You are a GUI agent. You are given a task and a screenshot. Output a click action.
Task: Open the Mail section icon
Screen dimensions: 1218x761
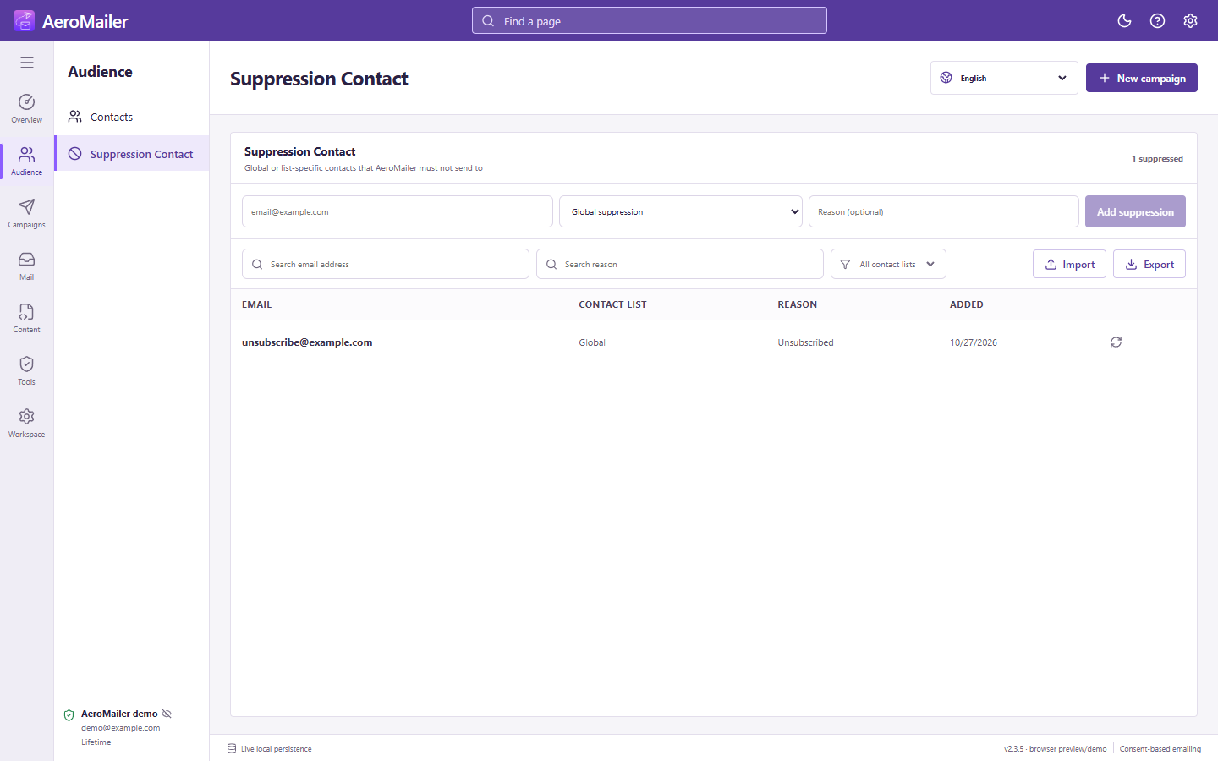pos(27,266)
